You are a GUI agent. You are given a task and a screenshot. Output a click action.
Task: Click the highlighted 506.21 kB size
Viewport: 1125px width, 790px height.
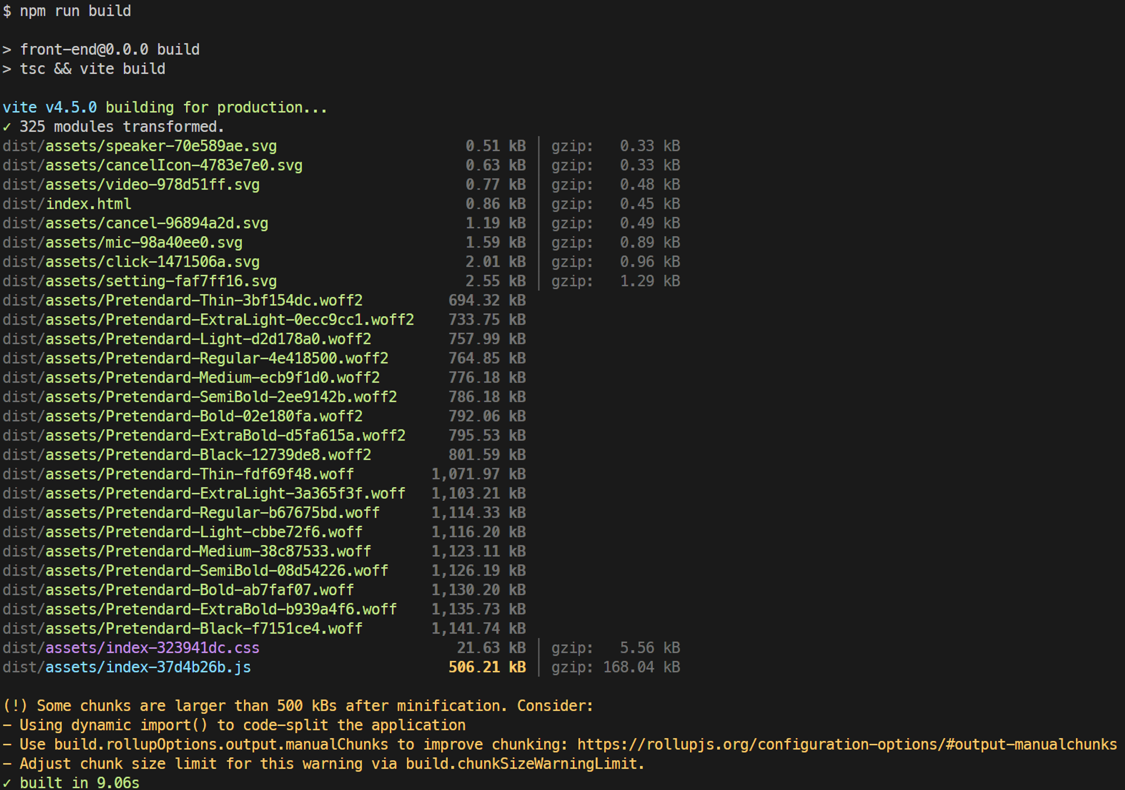pos(487,667)
